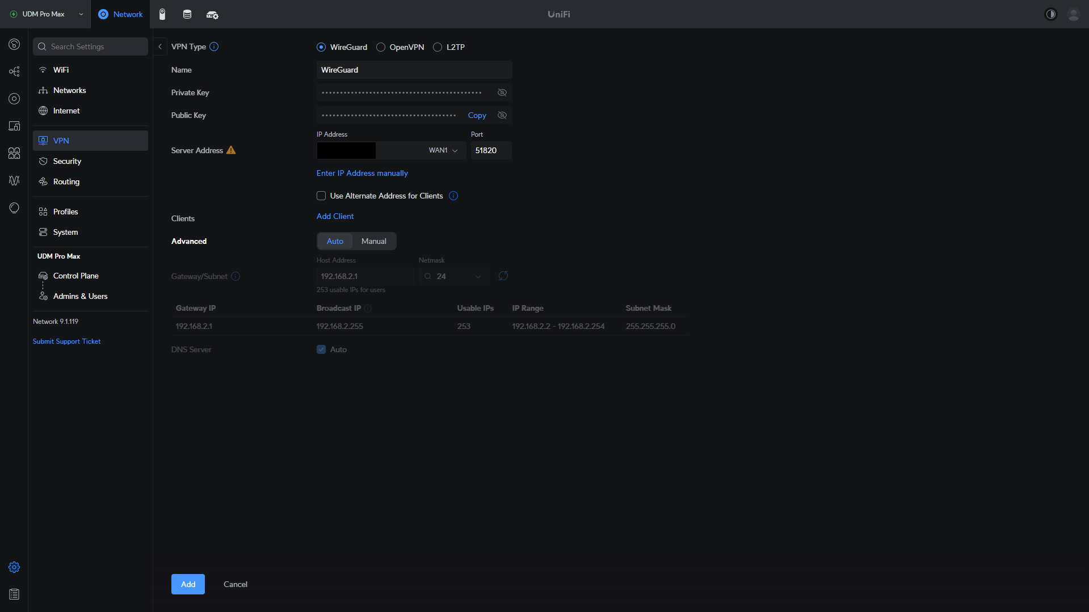The width and height of the screenshot is (1089, 612).
Task: Click Submit Support Ticket link
Action: (x=66, y=341)
